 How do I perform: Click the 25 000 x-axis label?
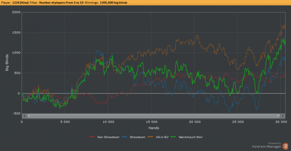238,122
